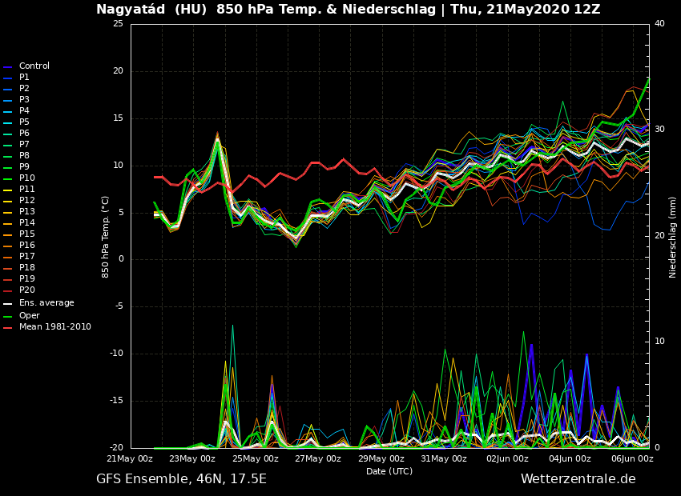The image size is (681, 496).
Task: Click the Oper legend entry
Action: pos(30,316)
